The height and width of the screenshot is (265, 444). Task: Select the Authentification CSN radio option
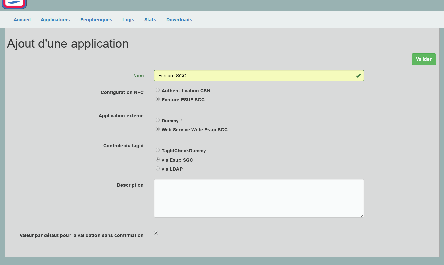click(158, 90)
